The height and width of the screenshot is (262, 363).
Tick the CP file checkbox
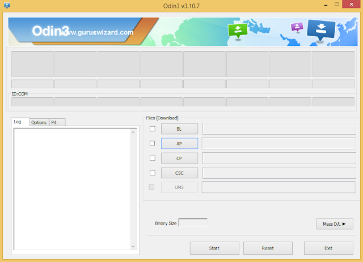click(153, 158)
